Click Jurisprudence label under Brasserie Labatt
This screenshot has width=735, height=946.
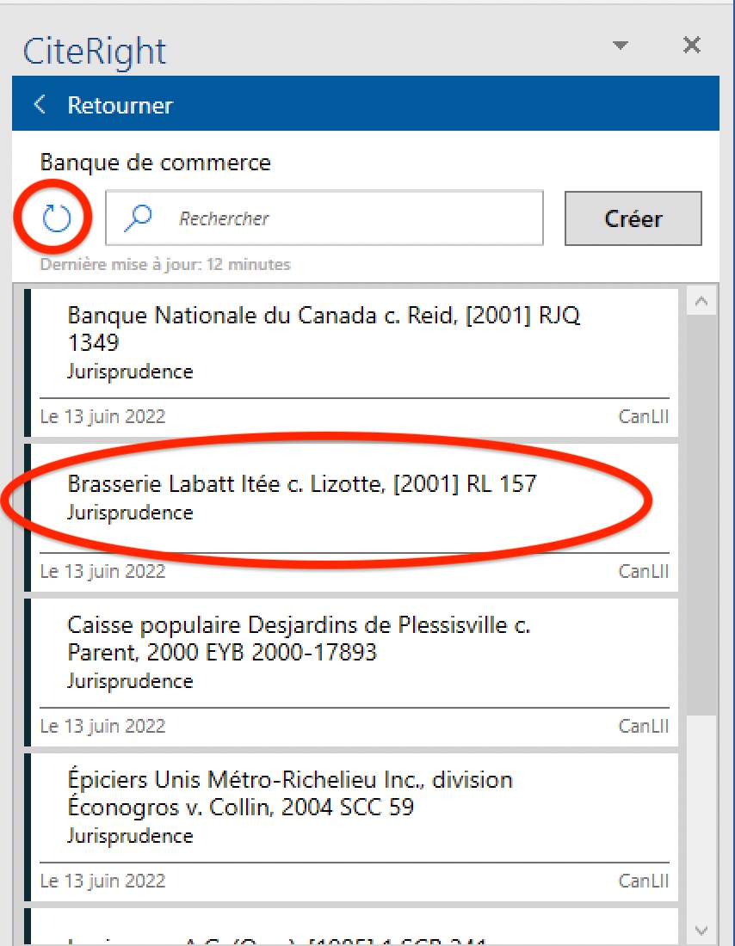pos(131,513)
